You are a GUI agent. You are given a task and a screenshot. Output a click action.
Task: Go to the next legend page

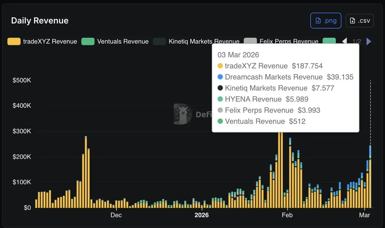click(x=369, y=41)
